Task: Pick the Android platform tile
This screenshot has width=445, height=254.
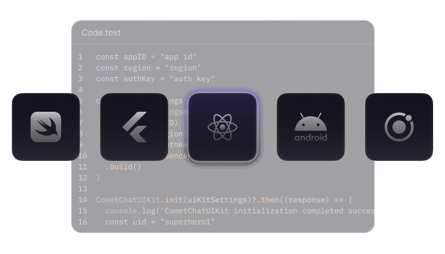Action: pyautogui.click(x=311, y=126)
